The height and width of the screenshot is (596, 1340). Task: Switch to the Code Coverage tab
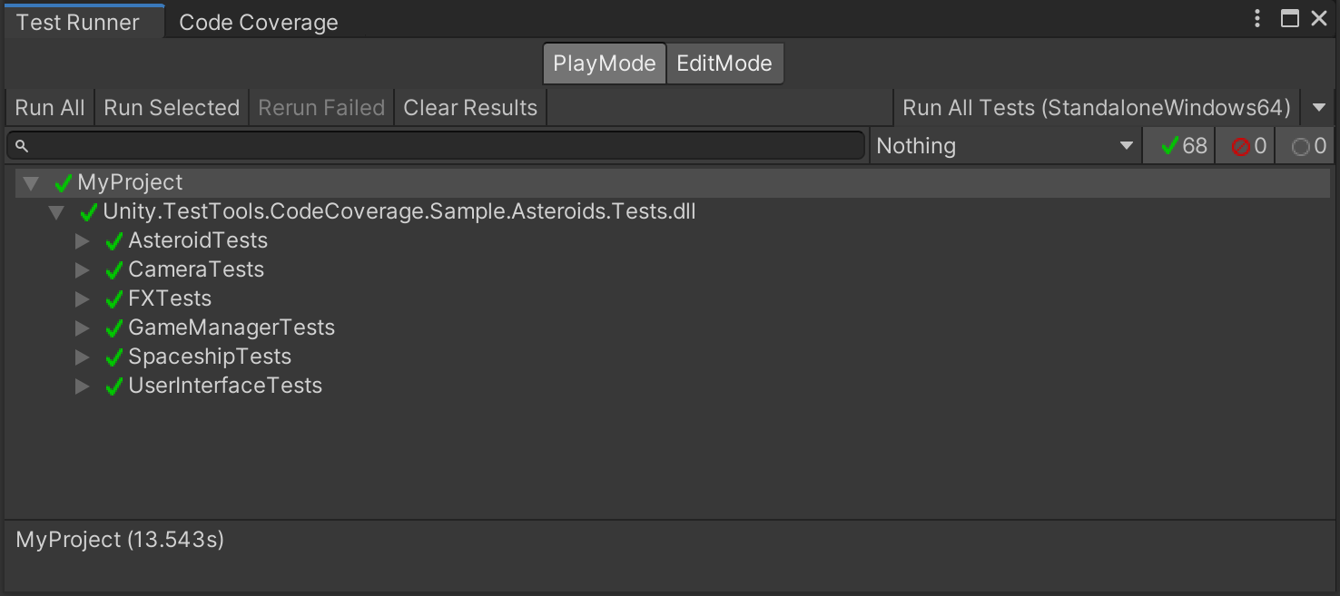tap(257, 21)
